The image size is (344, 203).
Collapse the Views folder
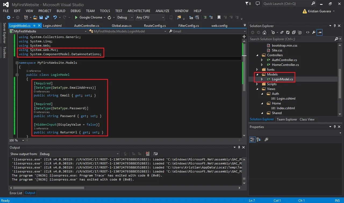tap(257, 89)
